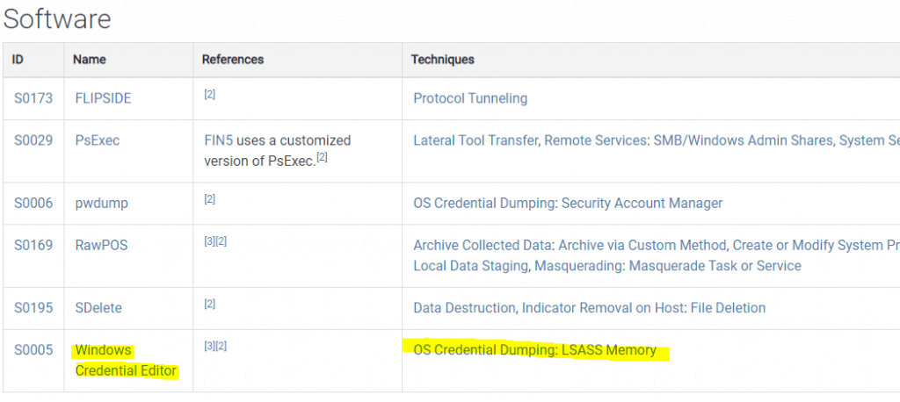Open the S0173 software ID link
The width and height of the screenshot is (900, 402).
(x=33, y=98)
